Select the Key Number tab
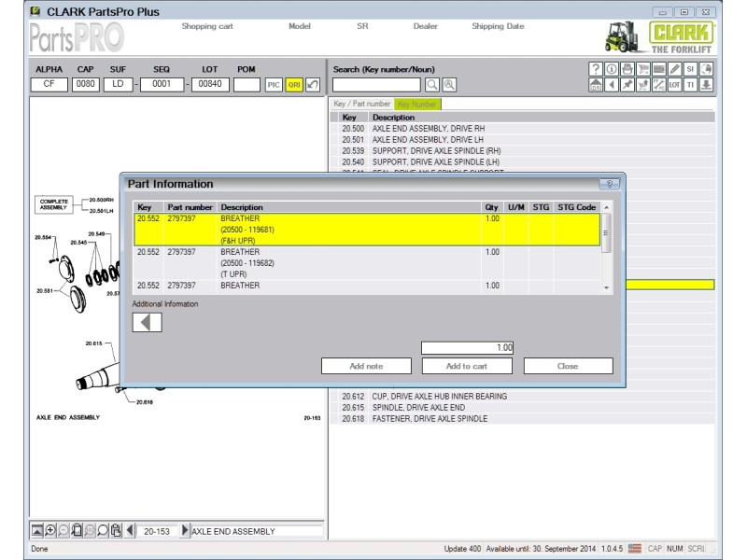The image size is (747, 560). click(x=417, y=104)
